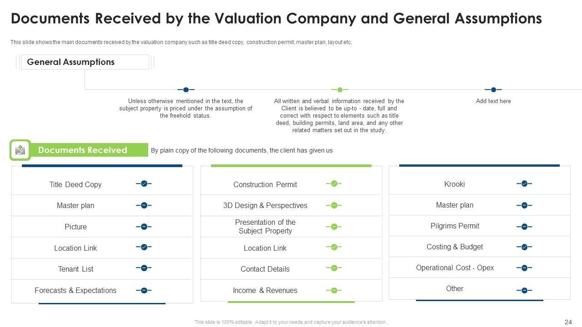582x327 pixels.
Task: Select the slide title text
Action: 276,19
